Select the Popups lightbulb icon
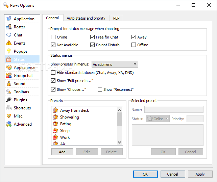217x182 pixels. [9, 51]
